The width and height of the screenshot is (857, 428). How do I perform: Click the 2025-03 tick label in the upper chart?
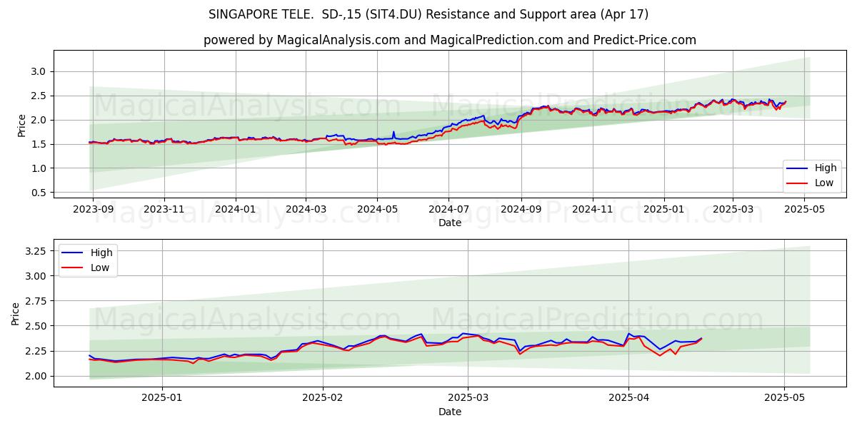tap(733, 210)
